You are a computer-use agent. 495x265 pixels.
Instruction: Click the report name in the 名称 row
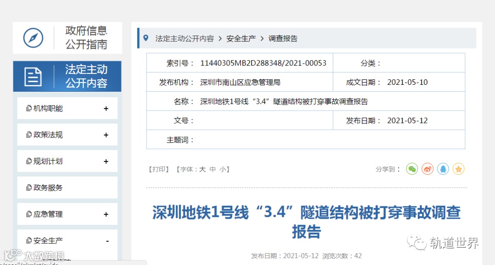[x=284, y=101]
